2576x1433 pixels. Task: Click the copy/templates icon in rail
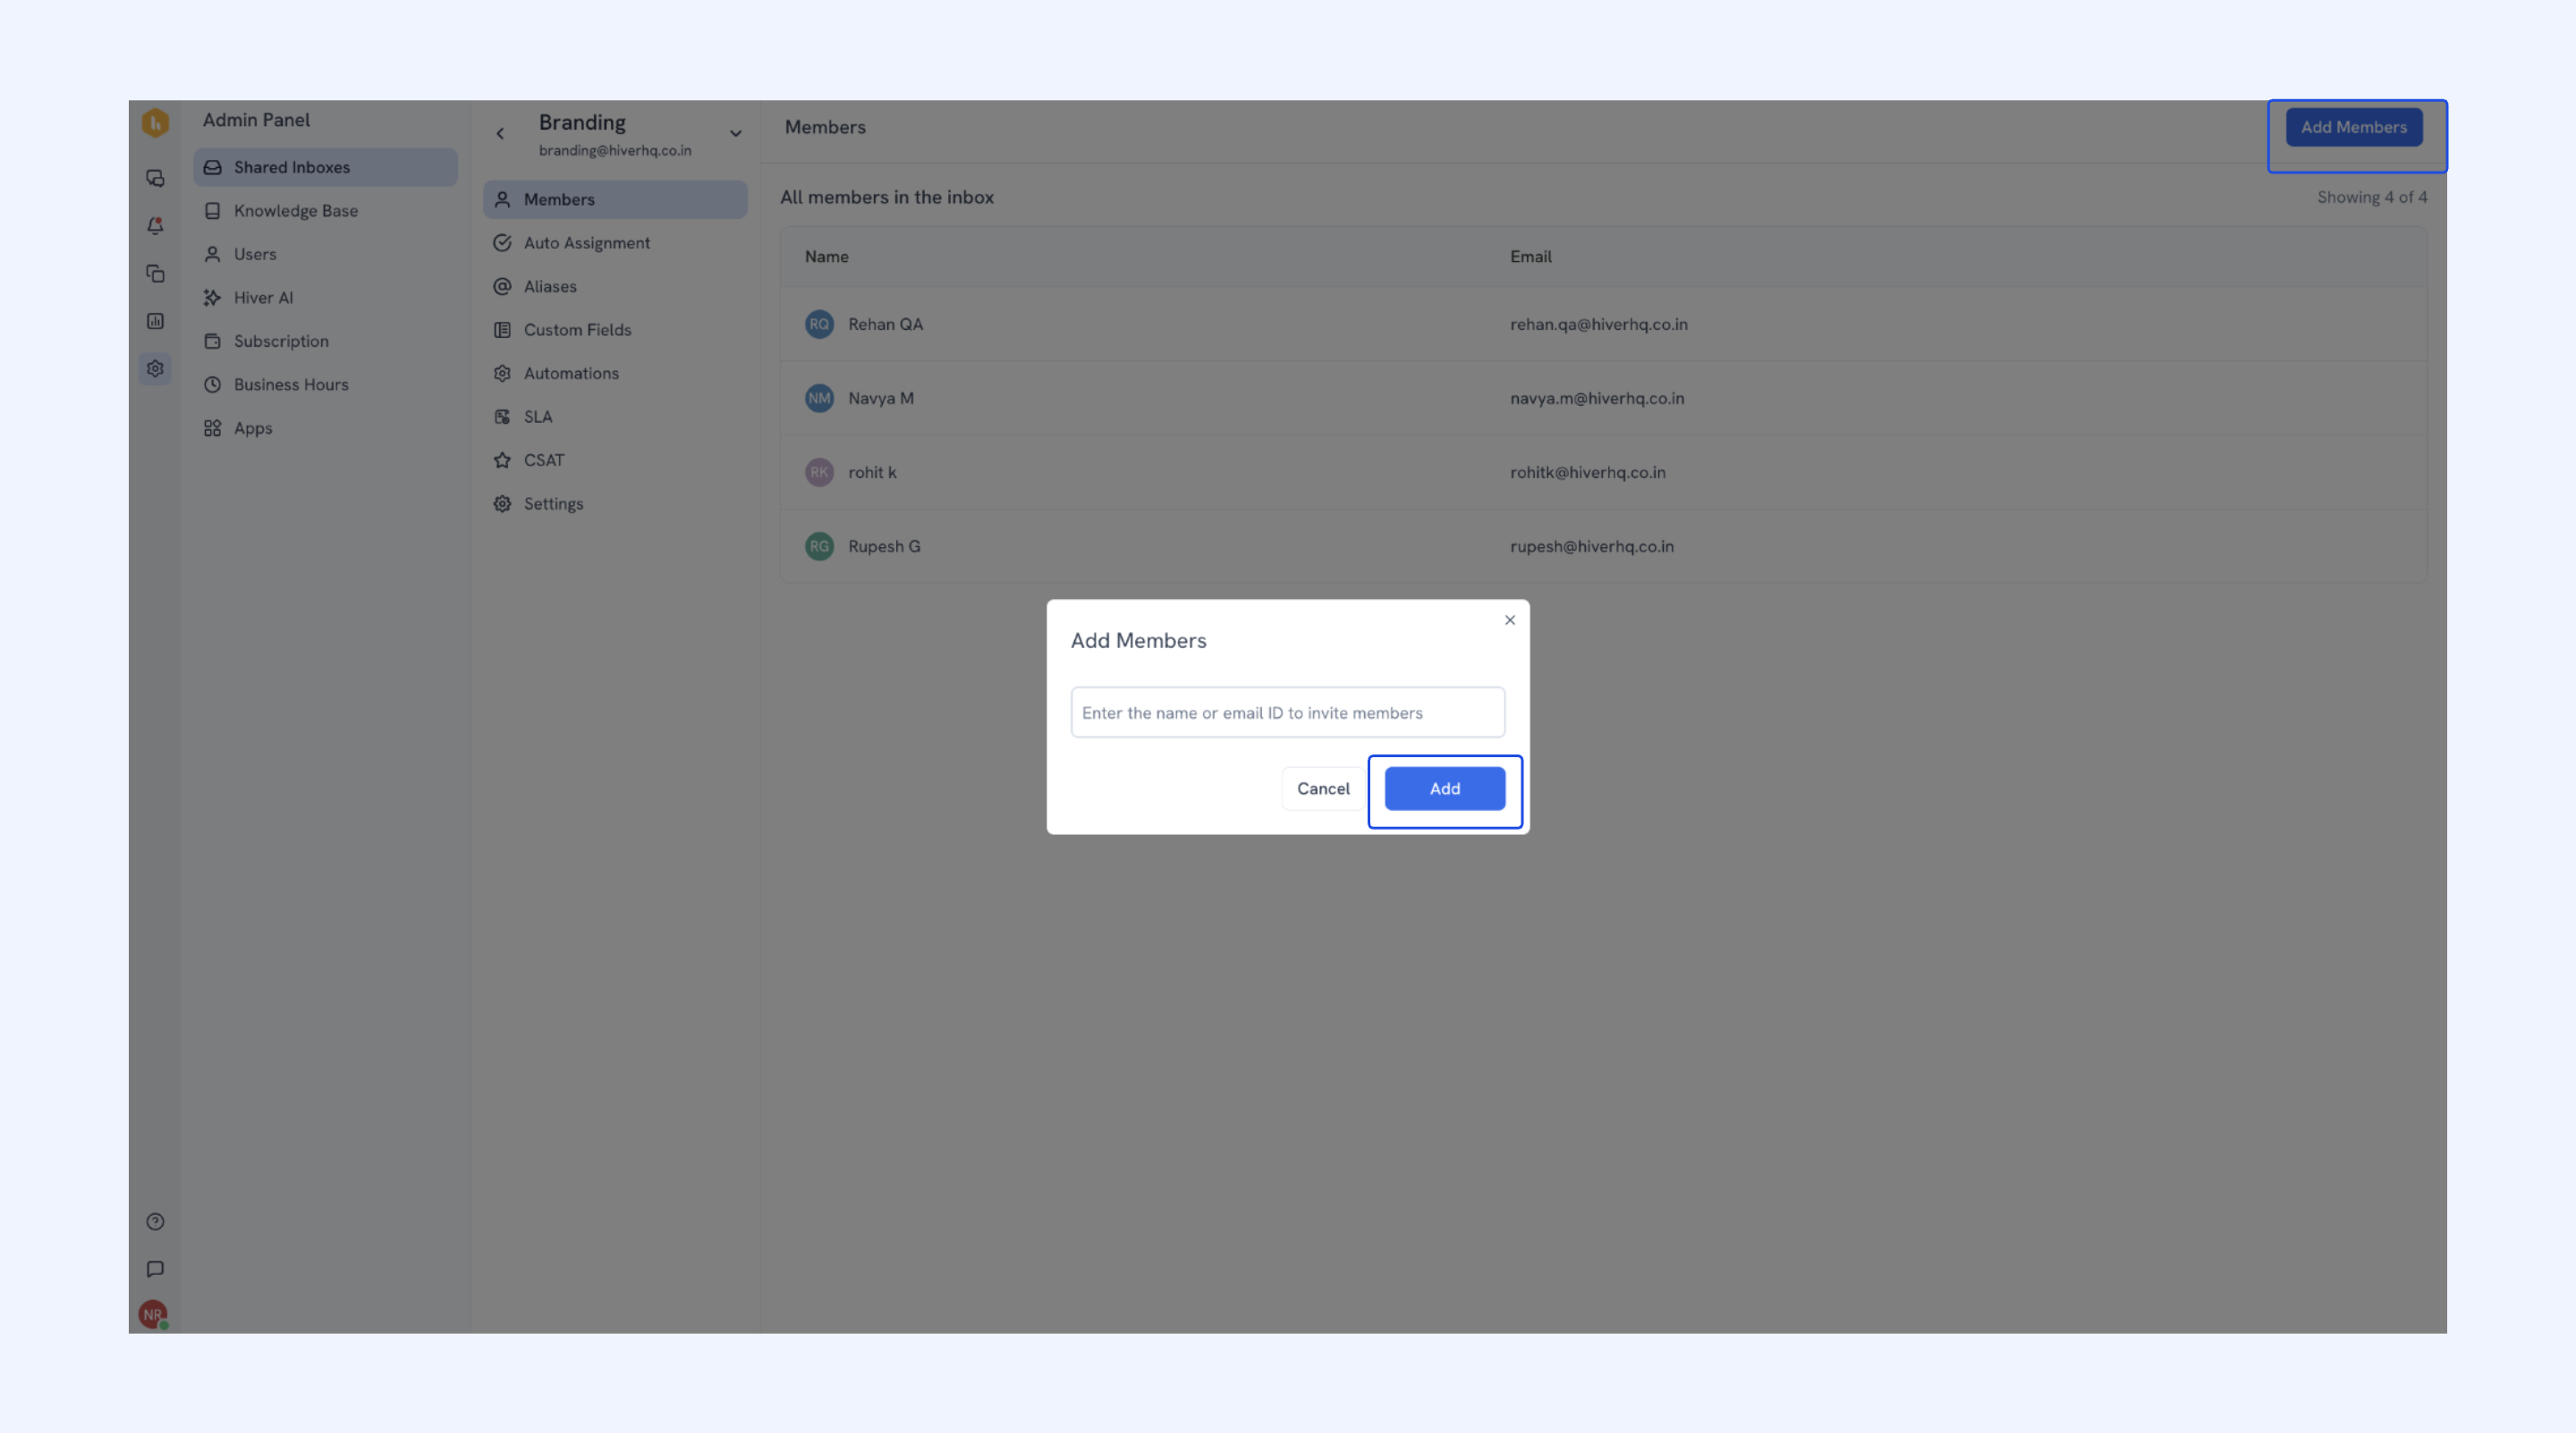155,274
